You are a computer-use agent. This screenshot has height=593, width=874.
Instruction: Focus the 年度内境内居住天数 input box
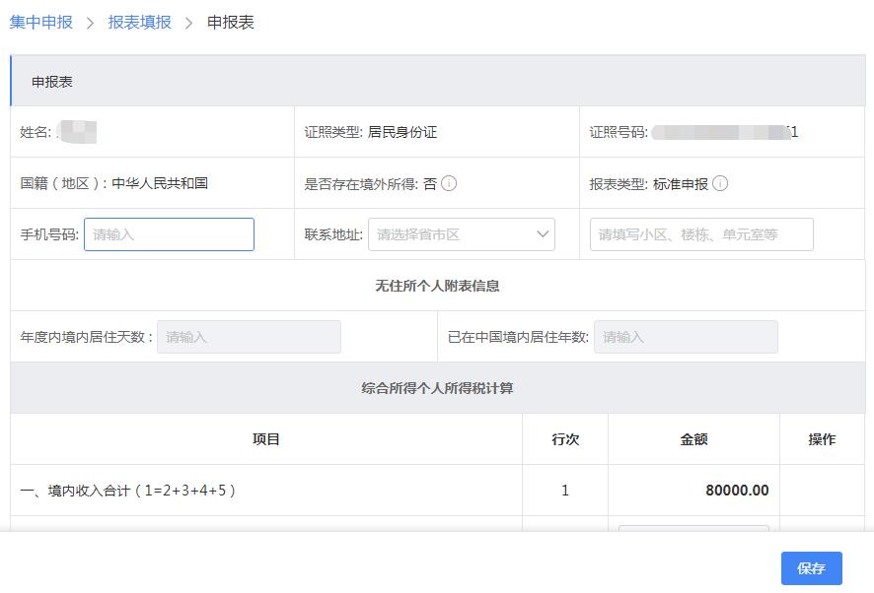tap(249, 336)
